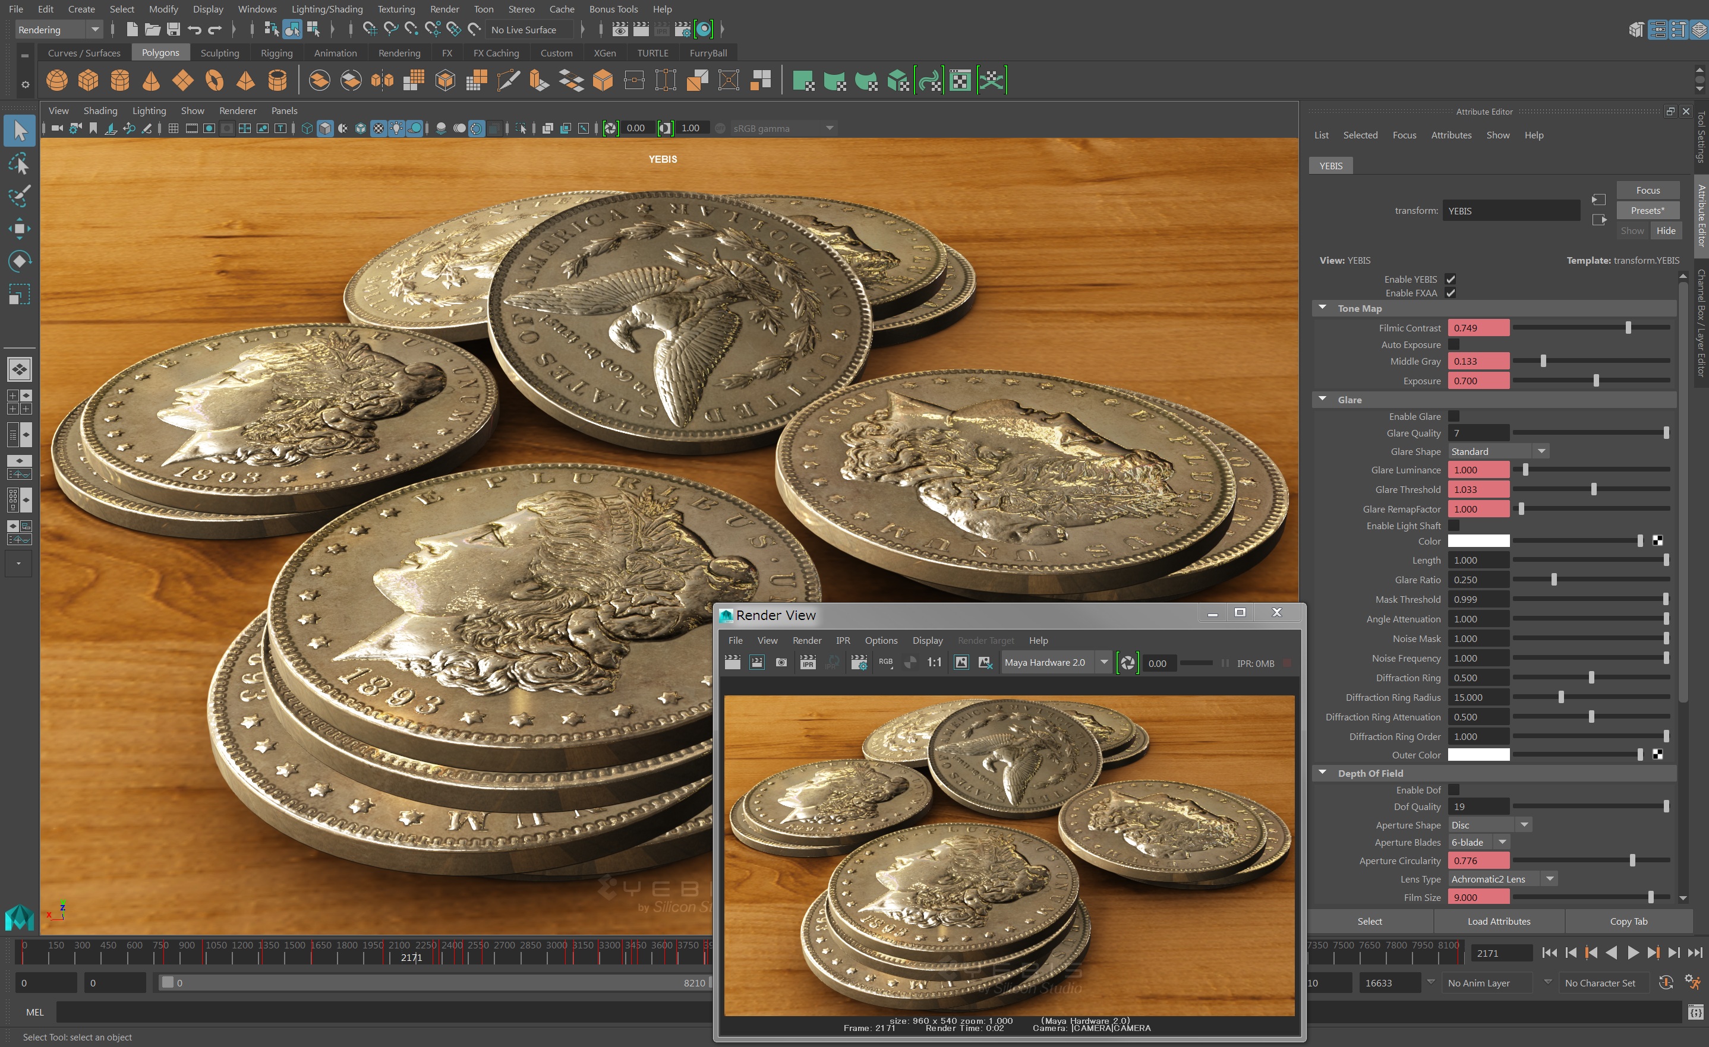This screenshot has width=1709, height=1047.
Task: Select the Lasso selection tool
Action: pos(20,165)
